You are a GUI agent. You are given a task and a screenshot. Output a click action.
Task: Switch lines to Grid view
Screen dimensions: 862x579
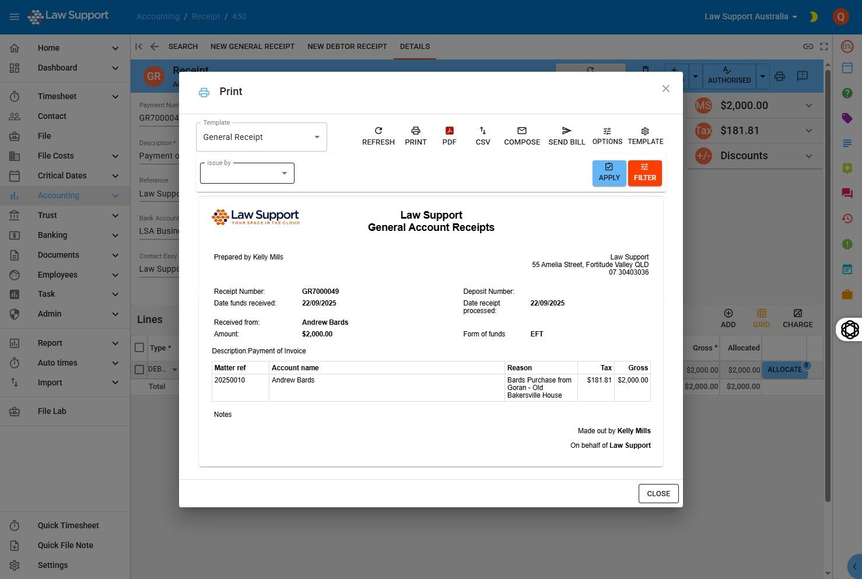click(x=761, y=318)
